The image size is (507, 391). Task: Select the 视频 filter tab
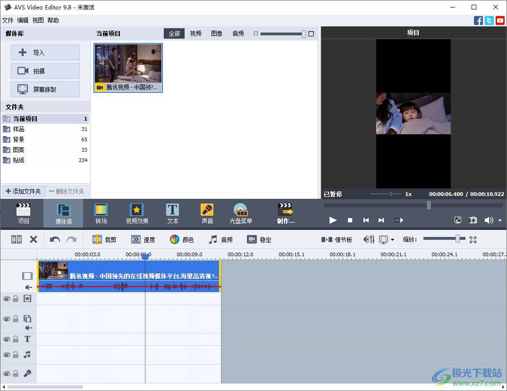coord(195,33)
